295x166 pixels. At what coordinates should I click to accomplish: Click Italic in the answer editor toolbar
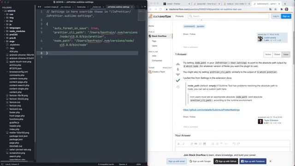tap(183, 144)
